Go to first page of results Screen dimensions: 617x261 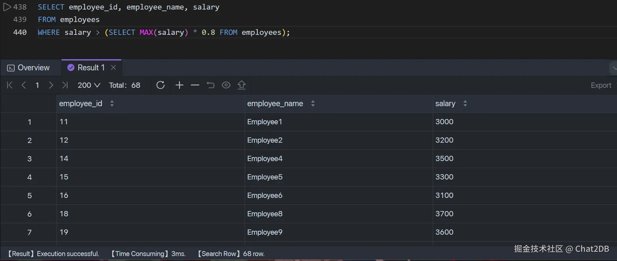(10, 85)
